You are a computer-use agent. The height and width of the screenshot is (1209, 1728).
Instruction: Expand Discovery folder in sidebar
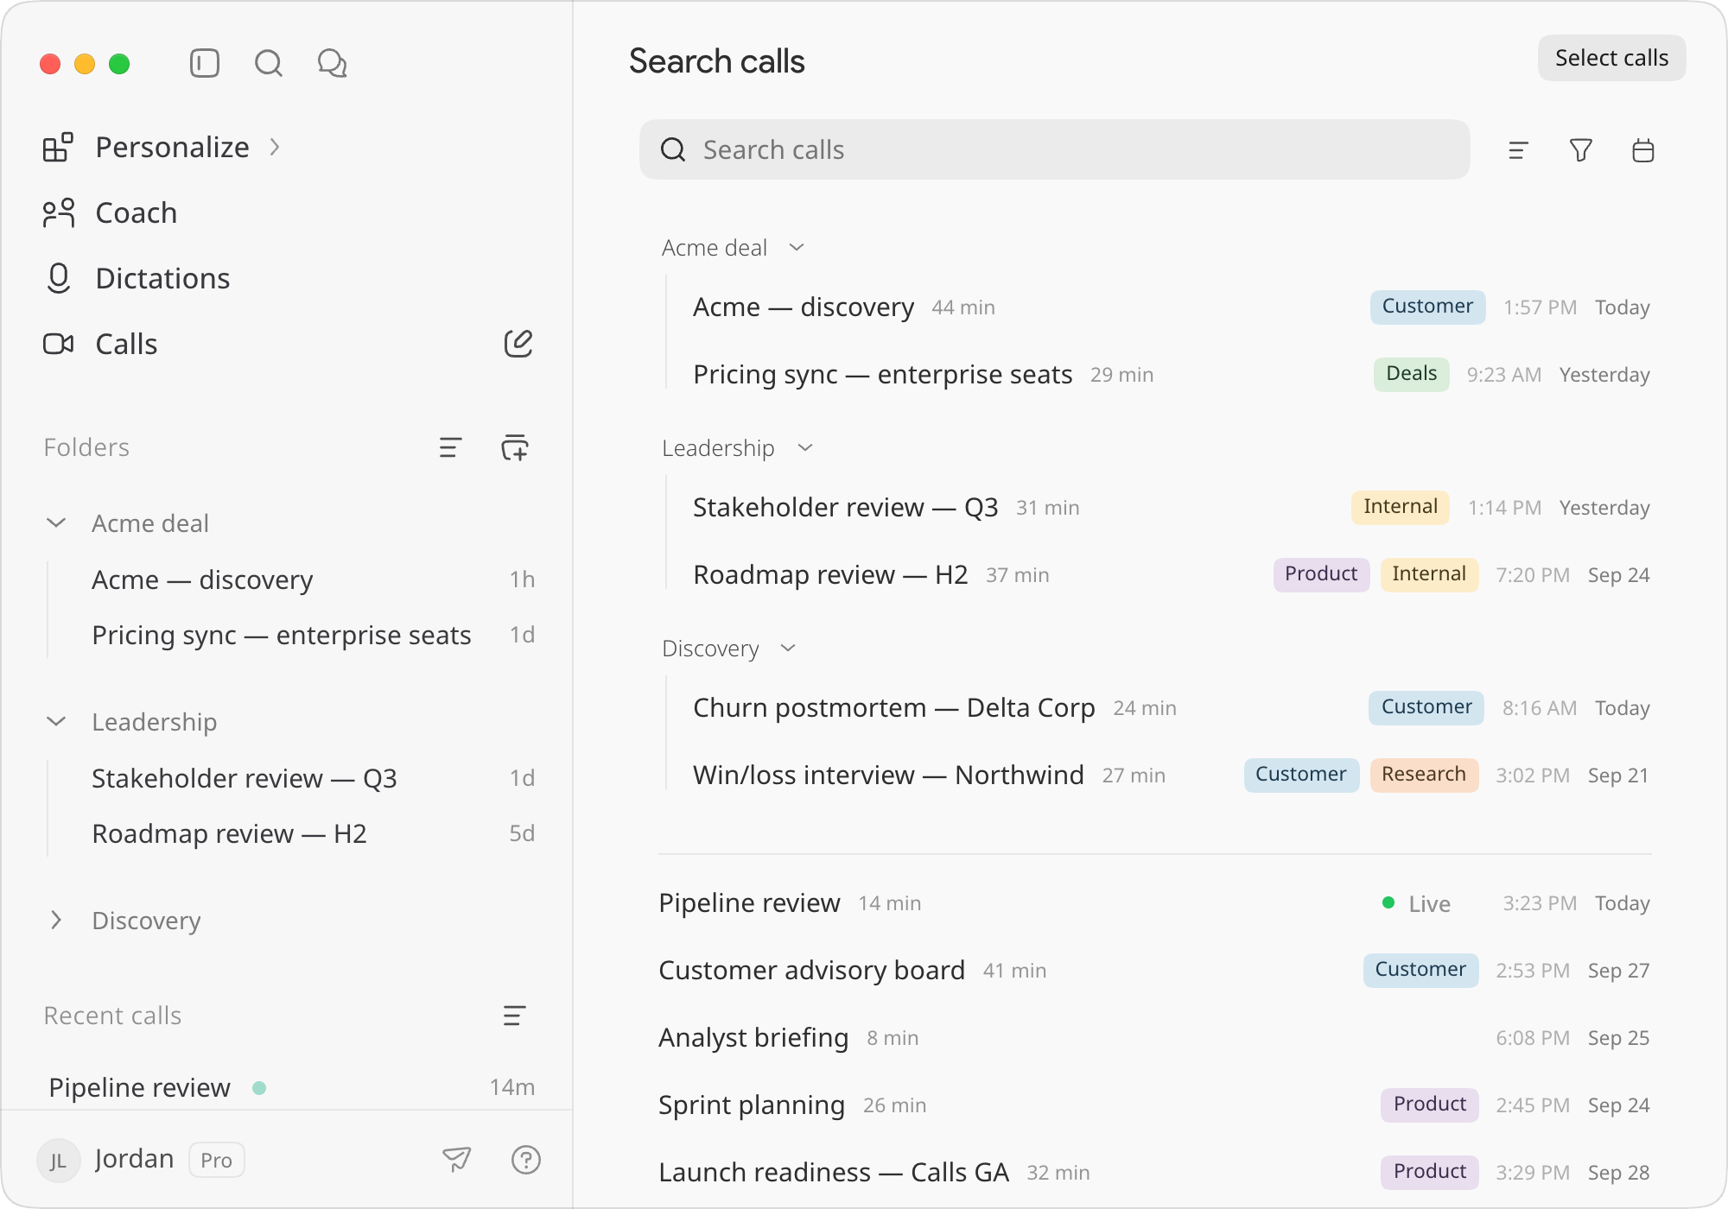pos(56,921)
